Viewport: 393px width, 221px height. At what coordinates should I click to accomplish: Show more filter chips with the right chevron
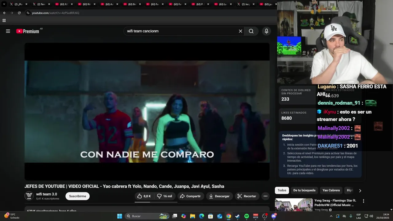(x=360, y=191)
